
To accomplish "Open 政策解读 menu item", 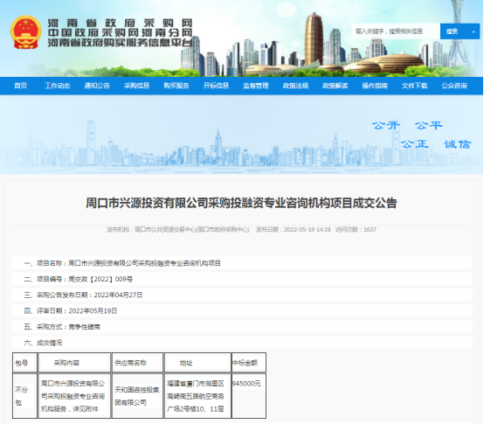I will (x=335, y=86).
